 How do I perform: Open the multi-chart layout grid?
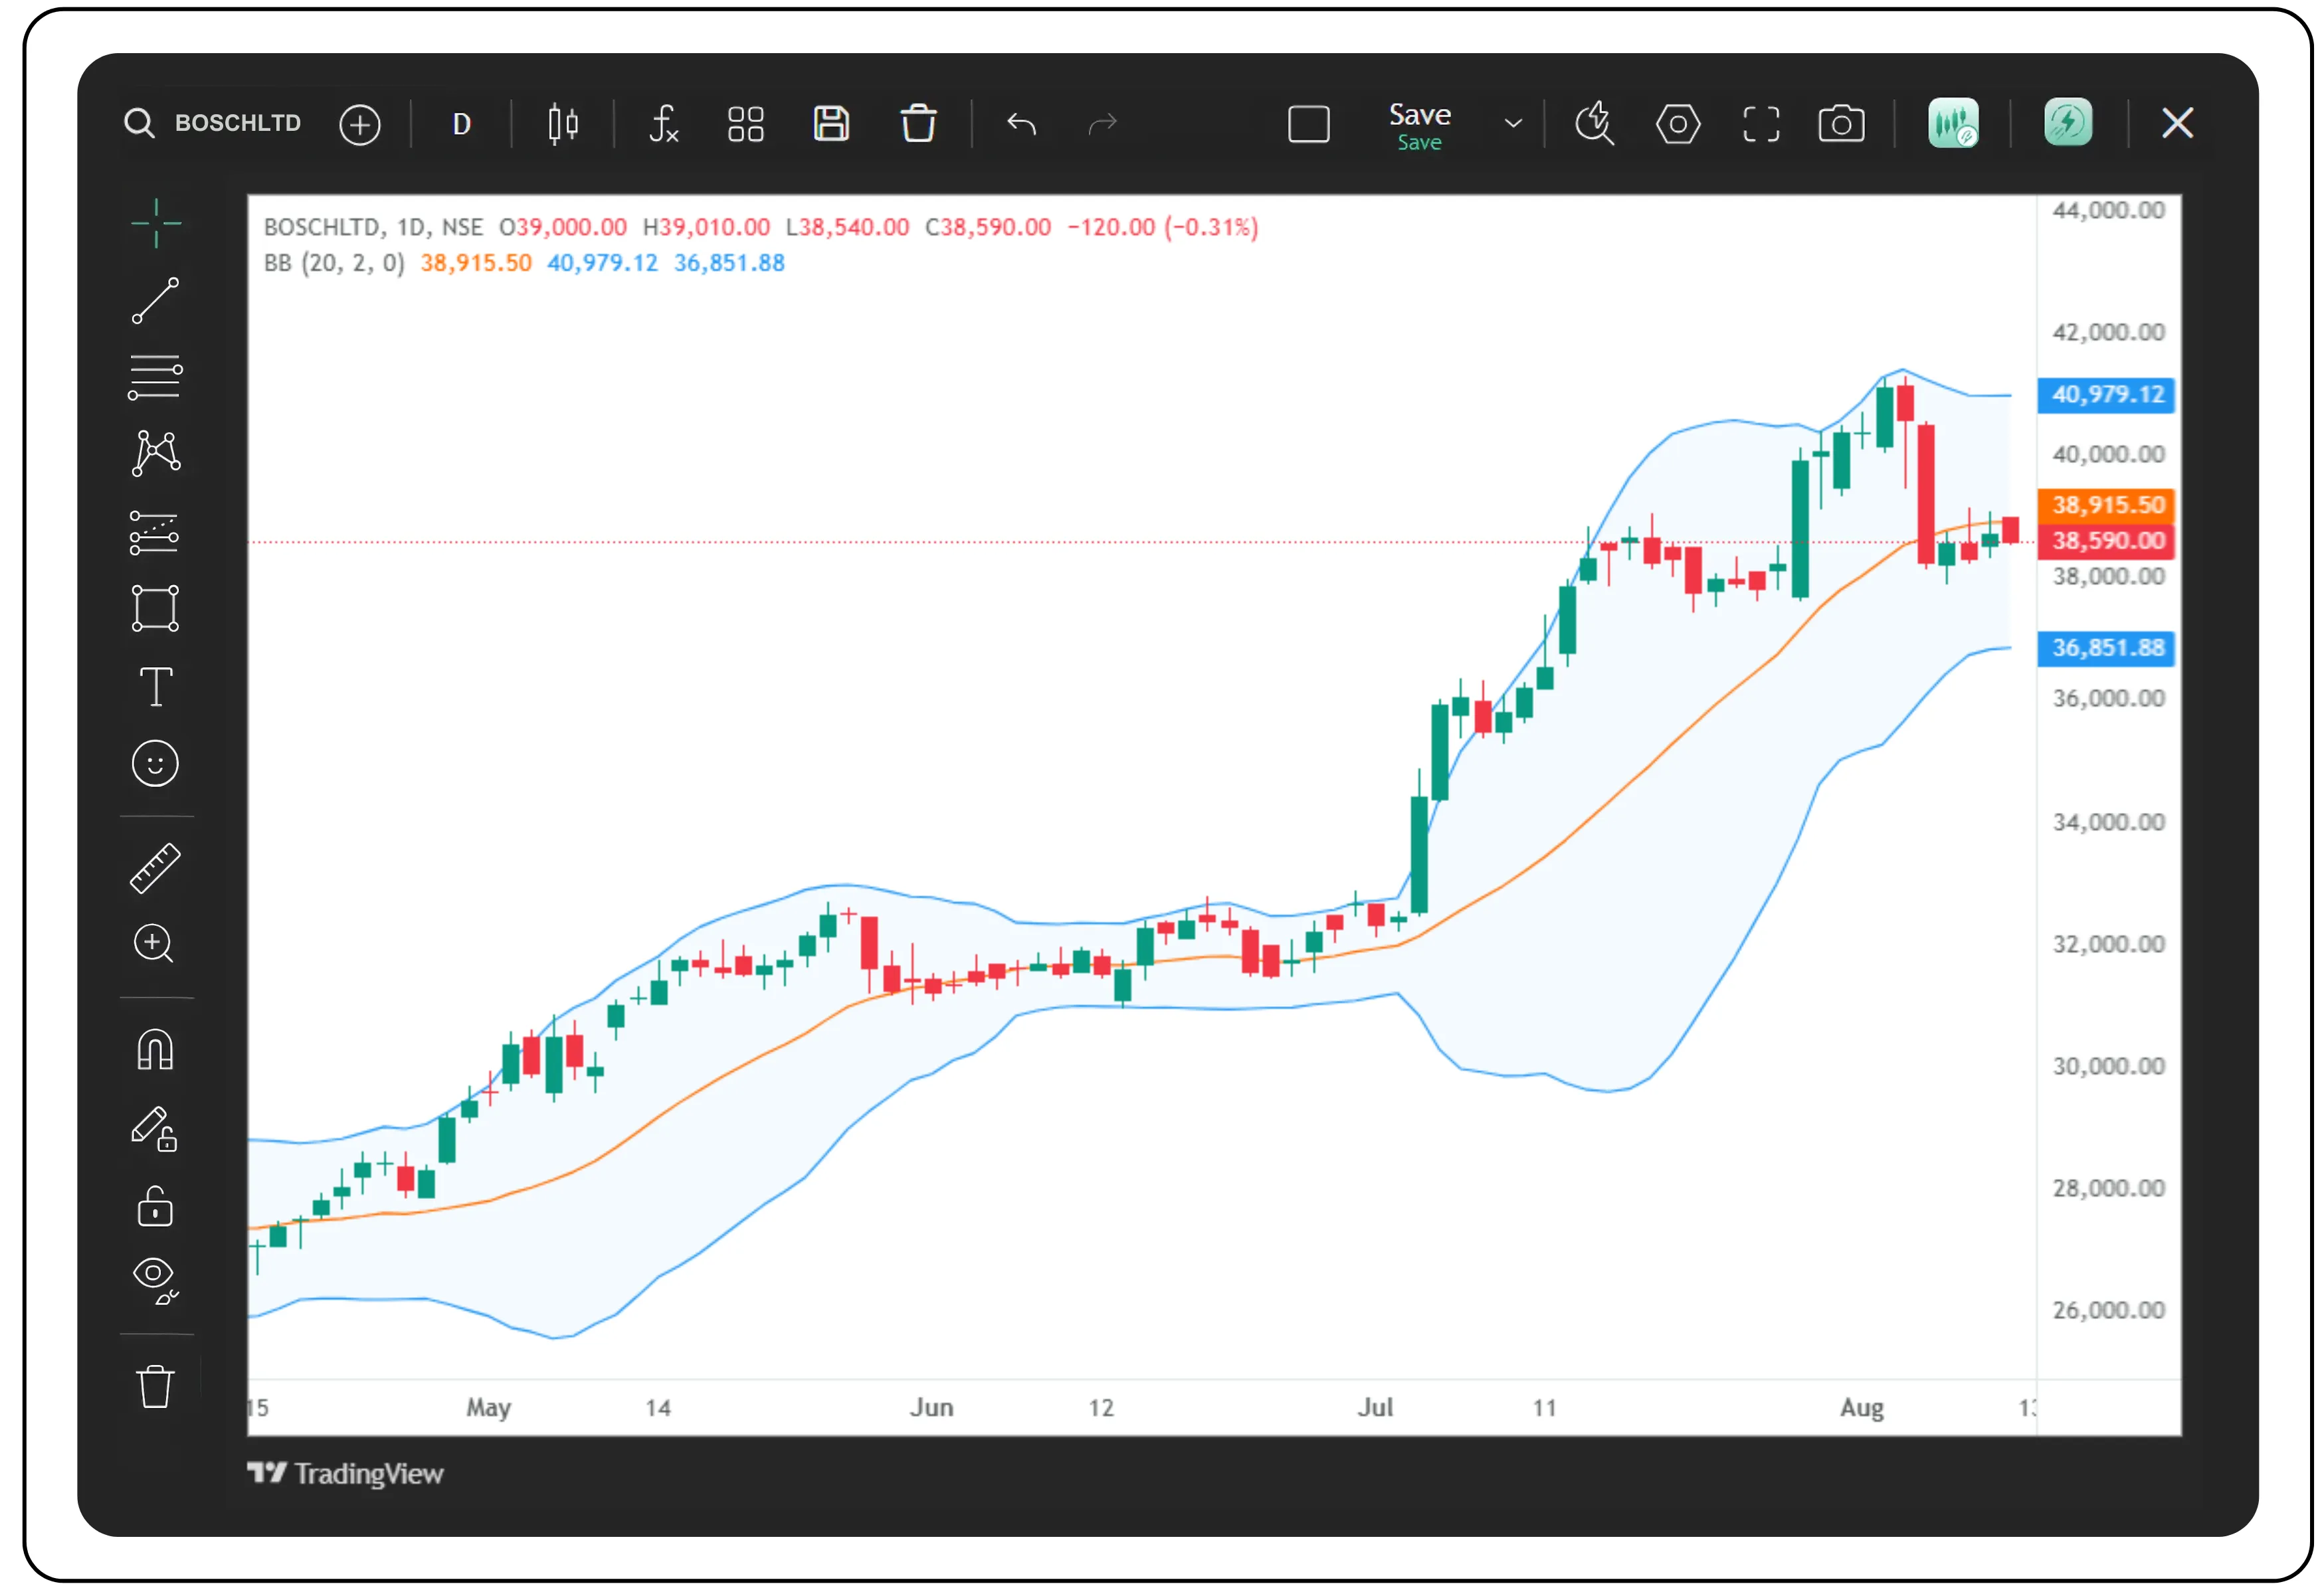click(x=746, y=124)
